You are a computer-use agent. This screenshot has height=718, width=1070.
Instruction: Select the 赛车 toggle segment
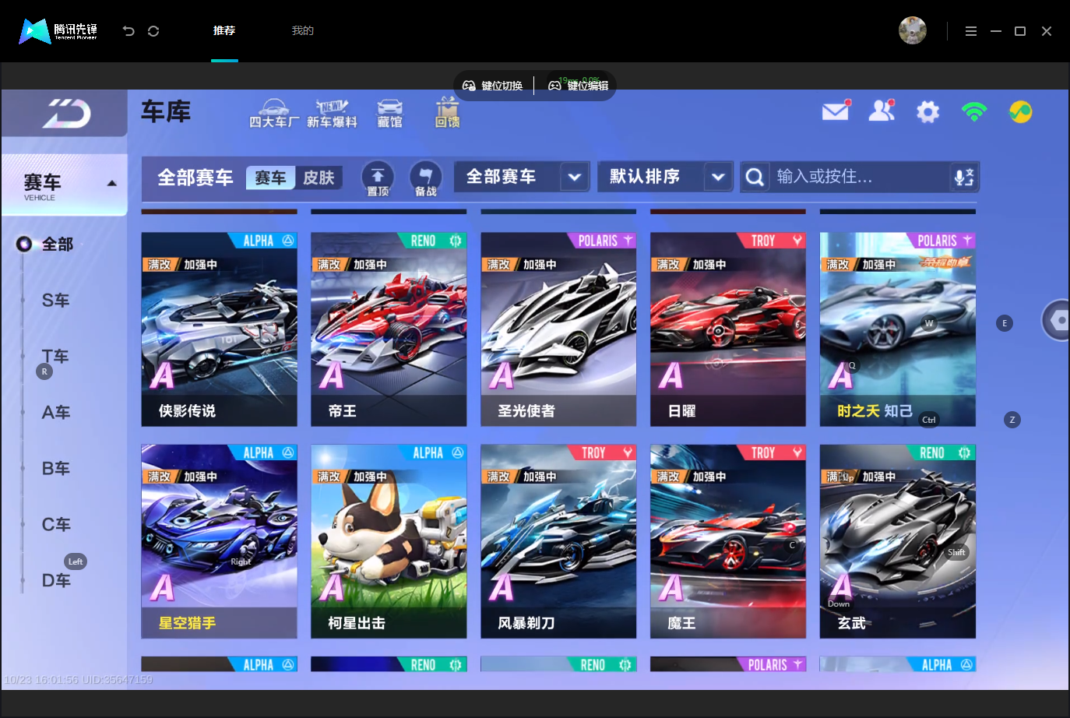[x=271, y=178]
